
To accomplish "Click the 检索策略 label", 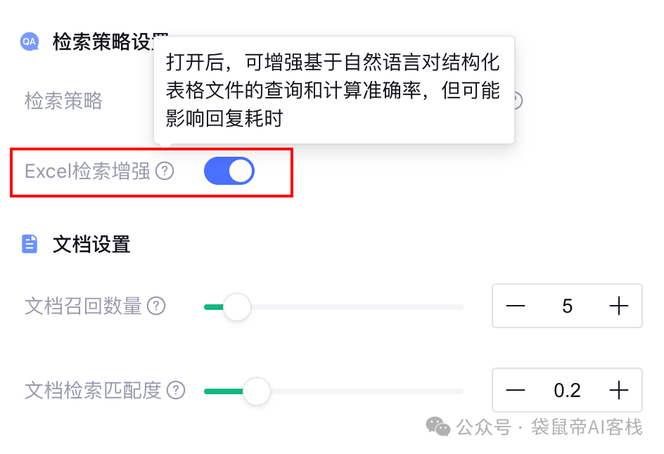I will pos(63,101).
